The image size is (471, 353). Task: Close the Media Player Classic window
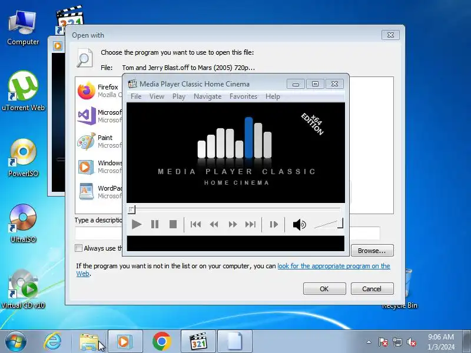point(334,84)
